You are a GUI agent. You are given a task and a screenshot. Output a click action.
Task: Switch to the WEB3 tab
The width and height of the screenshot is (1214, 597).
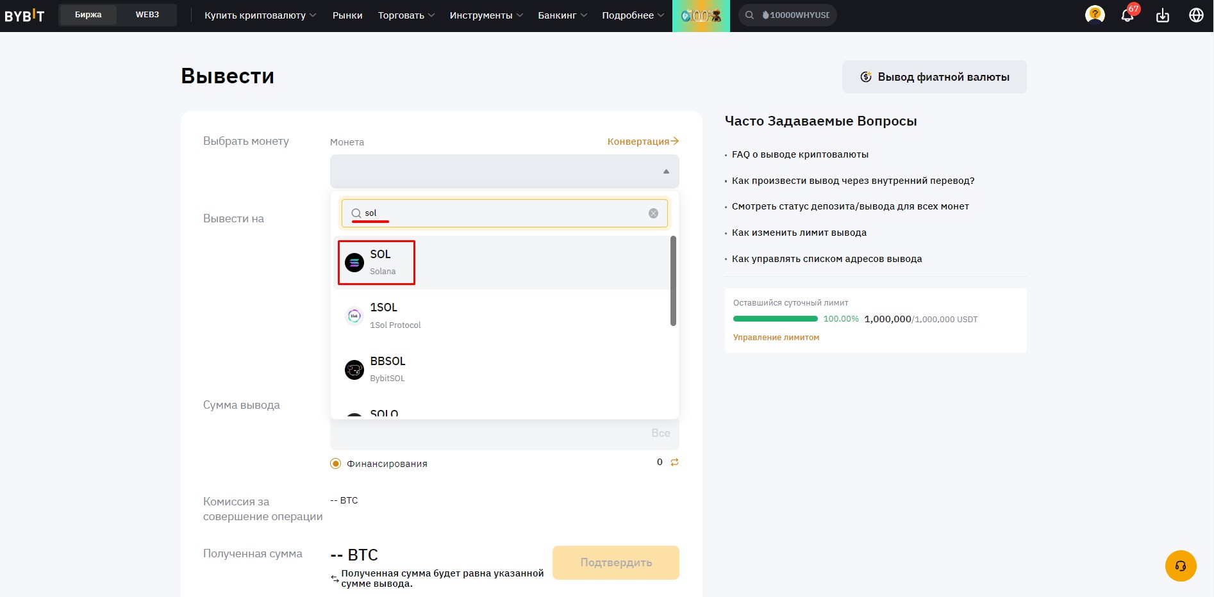pos(147,15)
